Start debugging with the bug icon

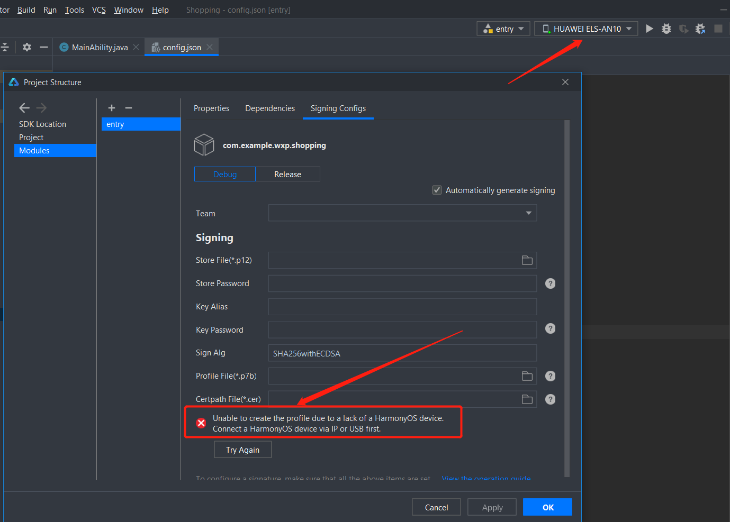[666, 29]
